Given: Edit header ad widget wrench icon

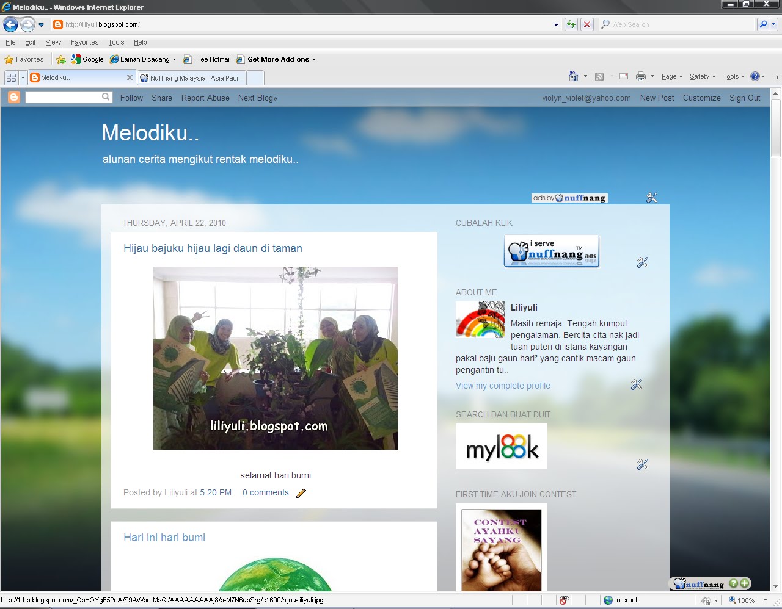Looking at the screenshot, I should coord(652,198).
